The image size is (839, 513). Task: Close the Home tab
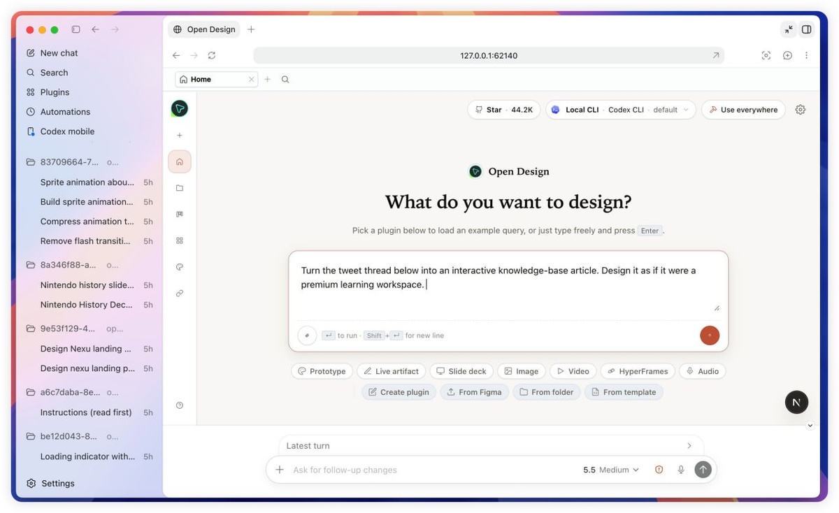[x=252, y=79]
